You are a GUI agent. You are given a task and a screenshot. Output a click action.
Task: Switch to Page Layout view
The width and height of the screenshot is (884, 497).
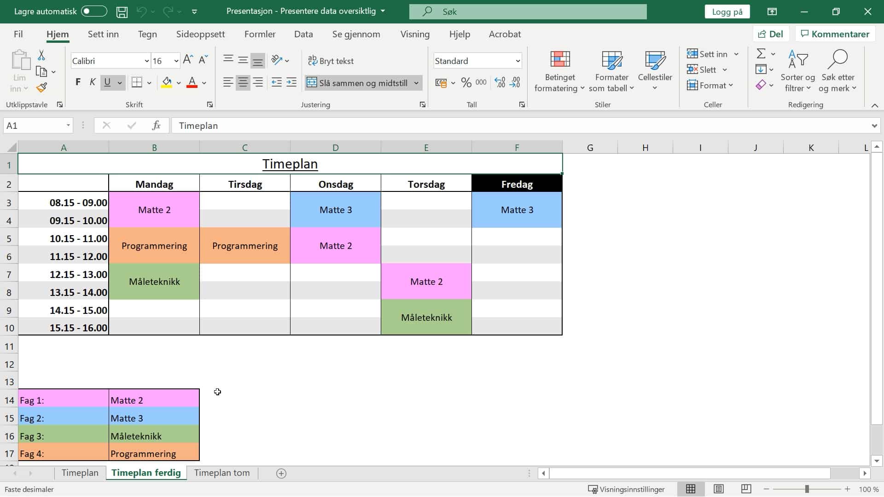(718, 489)
